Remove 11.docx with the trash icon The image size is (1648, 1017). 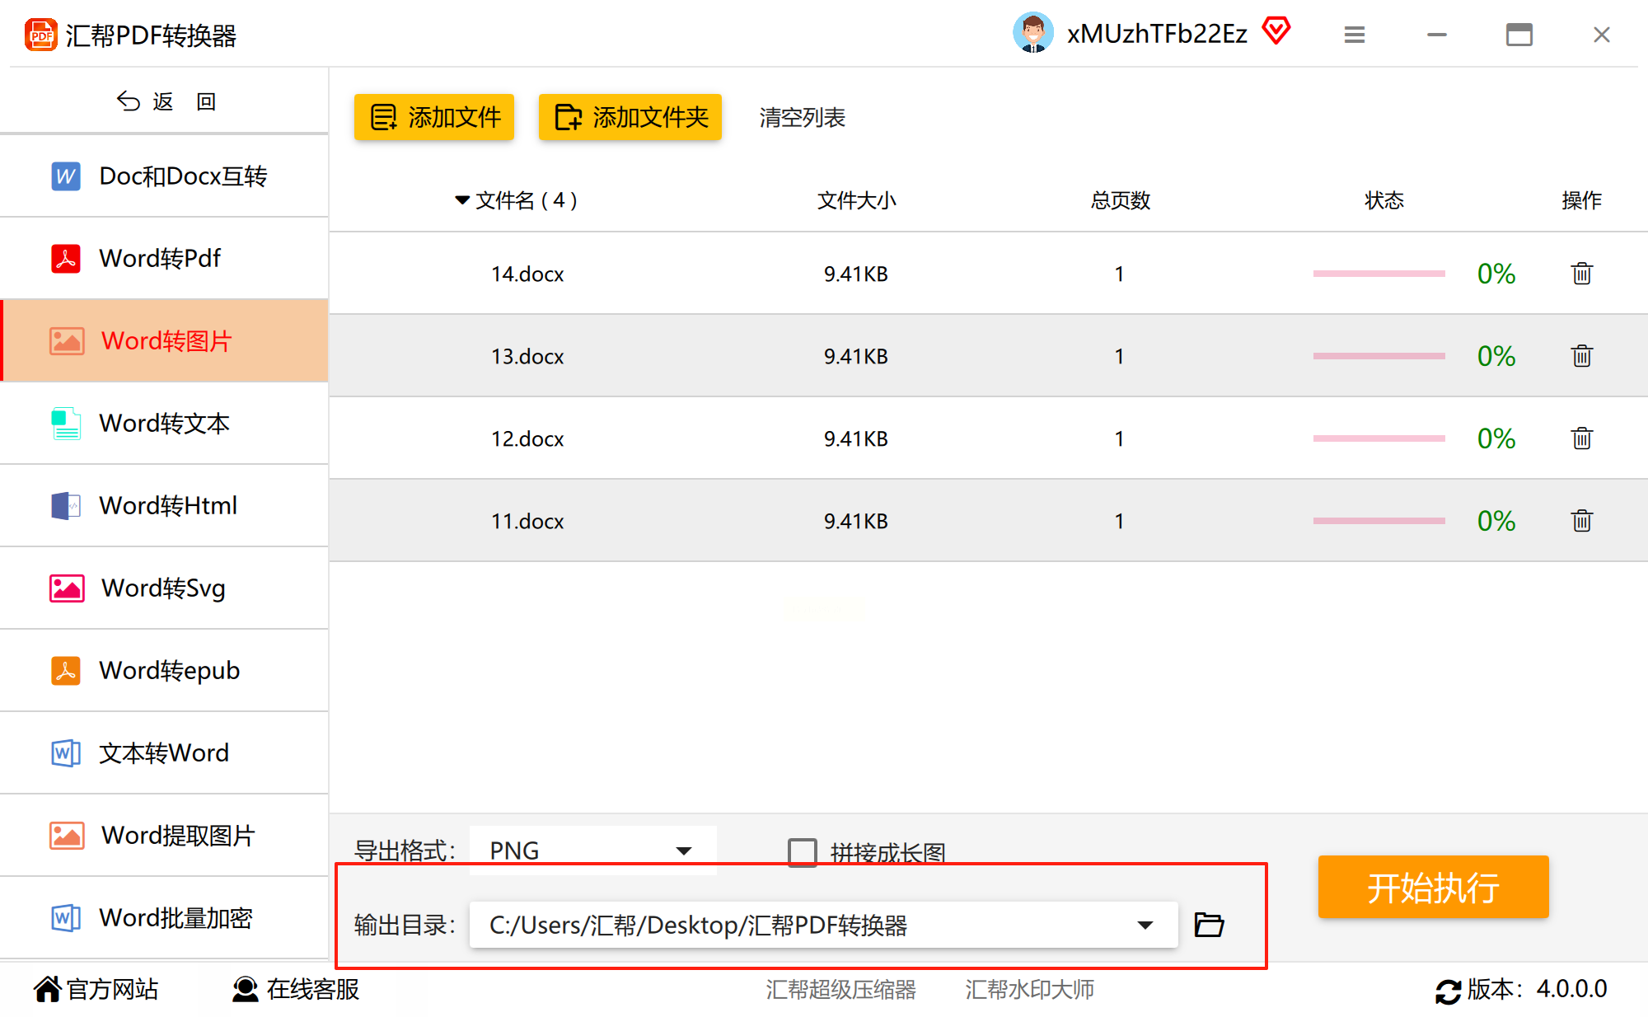[x=1581, y=521]
